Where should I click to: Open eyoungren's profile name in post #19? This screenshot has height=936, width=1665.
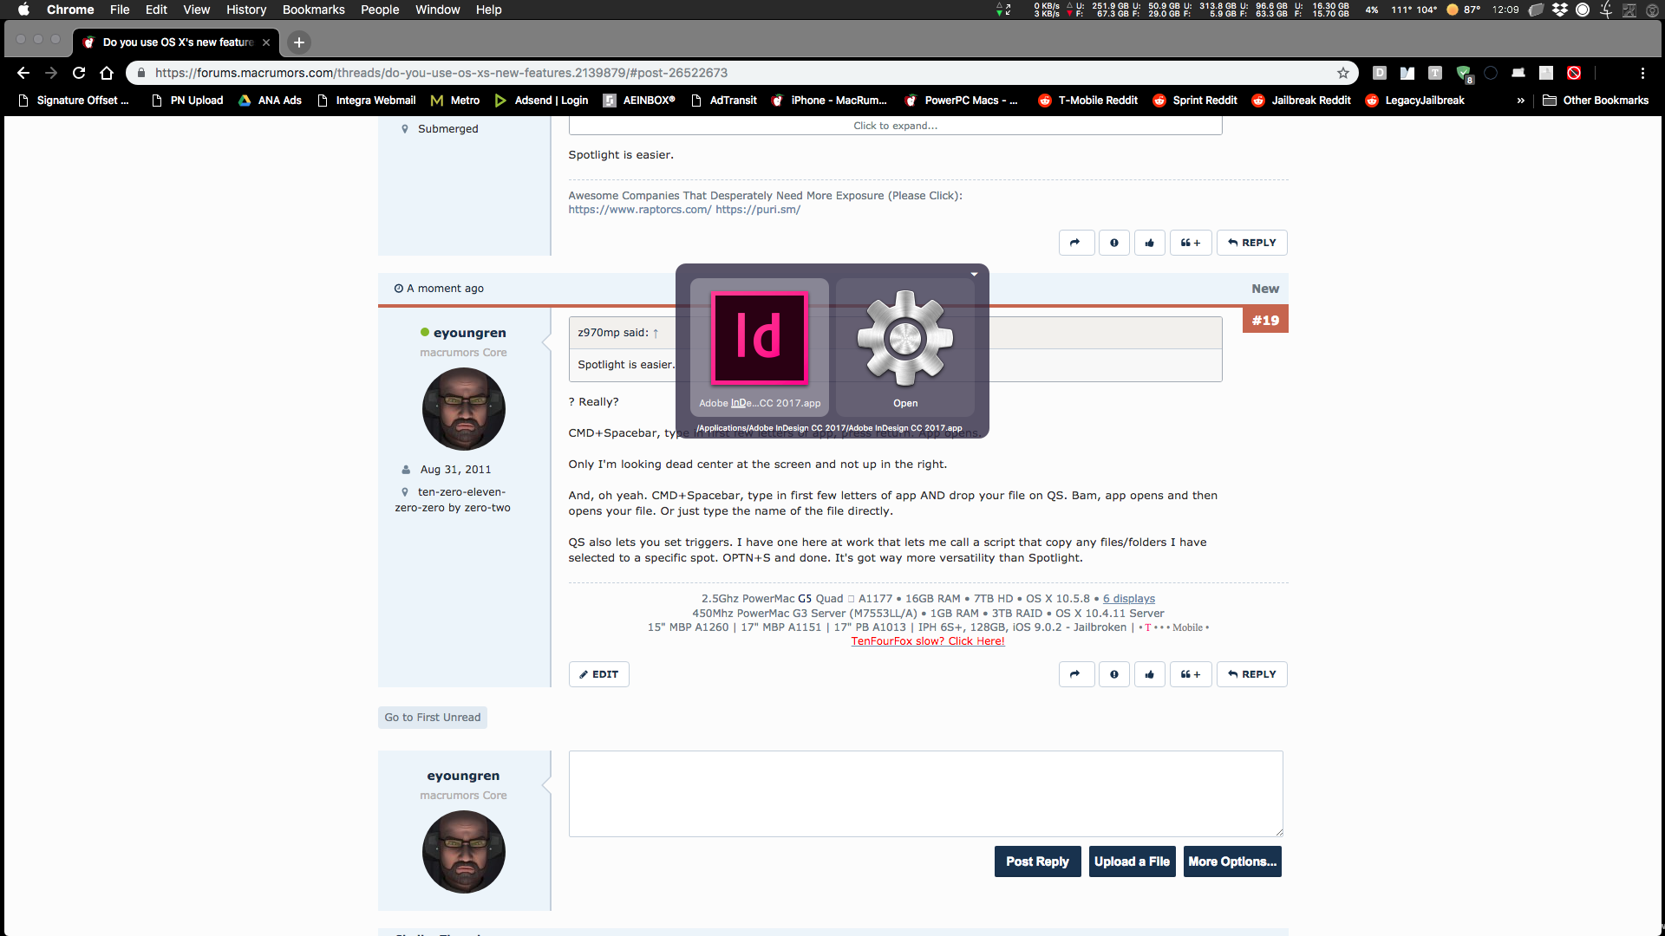pyautogui.click(x=469, y=333)
